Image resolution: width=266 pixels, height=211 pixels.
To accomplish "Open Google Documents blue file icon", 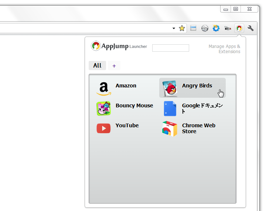I will coord(170,108).
